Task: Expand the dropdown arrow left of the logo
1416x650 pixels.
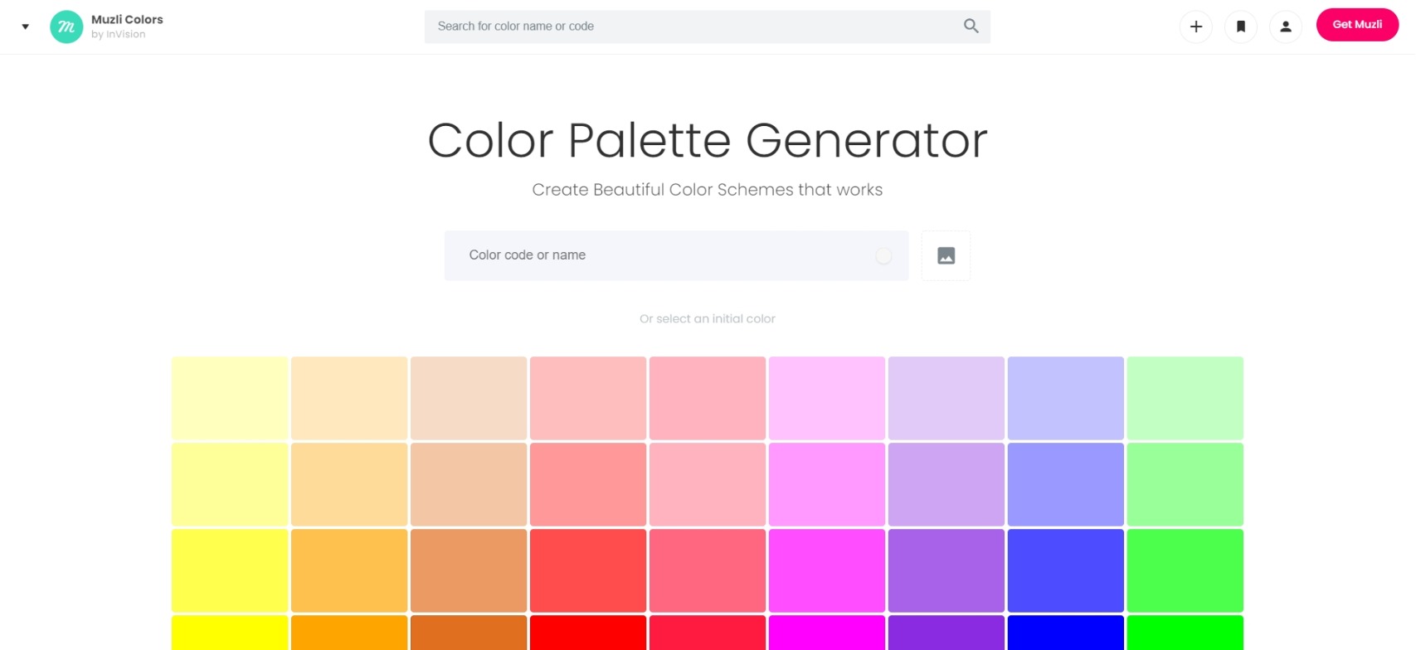Action: click(25, 27)
